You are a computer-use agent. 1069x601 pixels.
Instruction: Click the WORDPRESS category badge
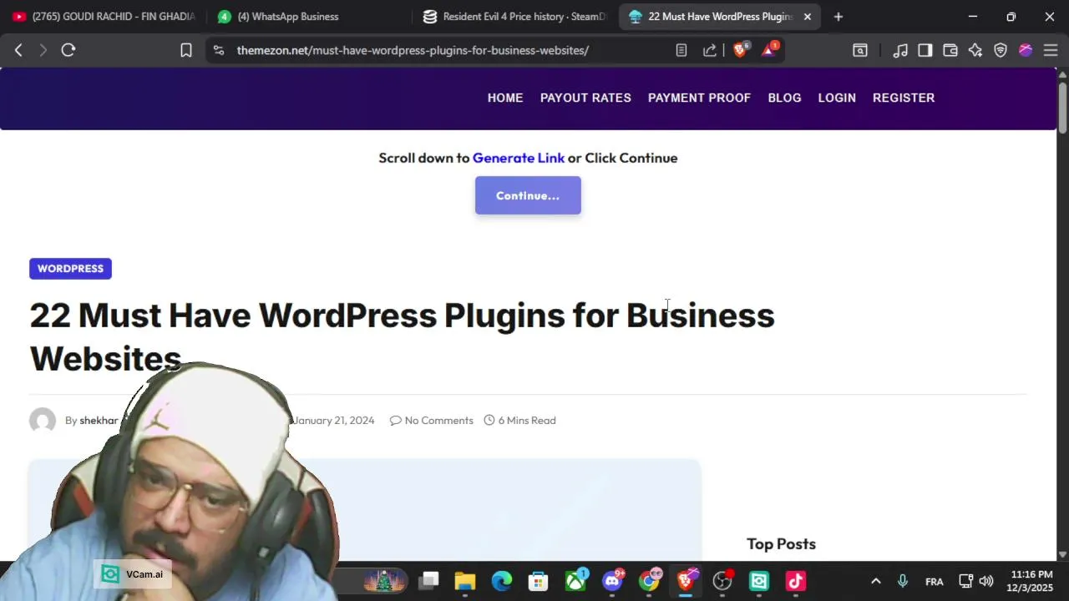[70, 268]
